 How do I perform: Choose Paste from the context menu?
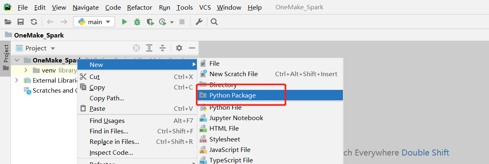tap(137, 109)
